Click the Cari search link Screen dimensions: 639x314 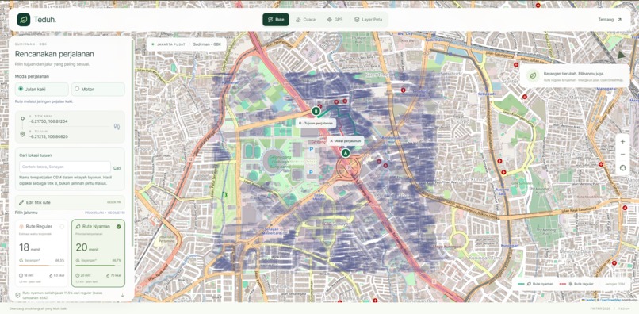[x=117, y=168]
